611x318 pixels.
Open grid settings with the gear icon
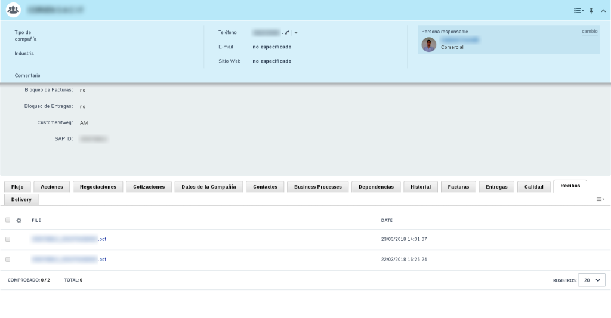pyautogui.click(x=18, y=221)
